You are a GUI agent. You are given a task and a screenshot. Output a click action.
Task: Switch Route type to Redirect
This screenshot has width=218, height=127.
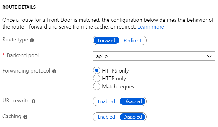133,40
